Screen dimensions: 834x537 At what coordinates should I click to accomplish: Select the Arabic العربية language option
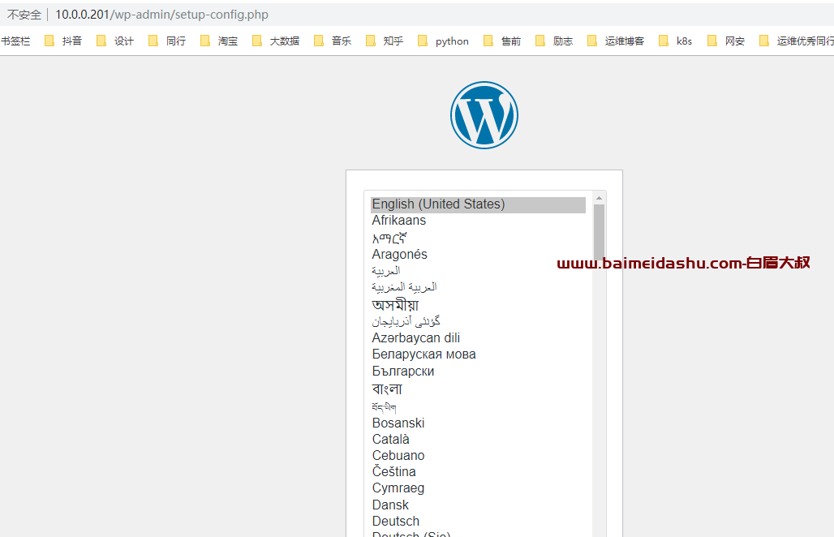pos(478,271)
